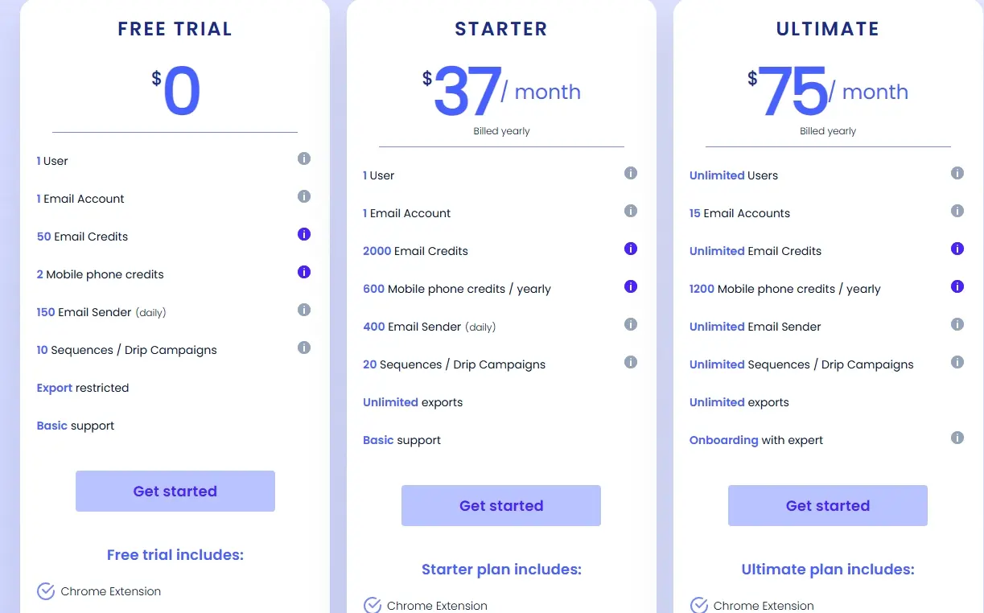The height and width of the screenshot is (613, 984).
Task: Click Get started under Starter plan
Action: click(501, 506)
